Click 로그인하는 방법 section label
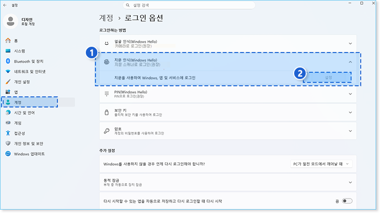Viewport: 380px width, 213px height. (x=112, y=30)
